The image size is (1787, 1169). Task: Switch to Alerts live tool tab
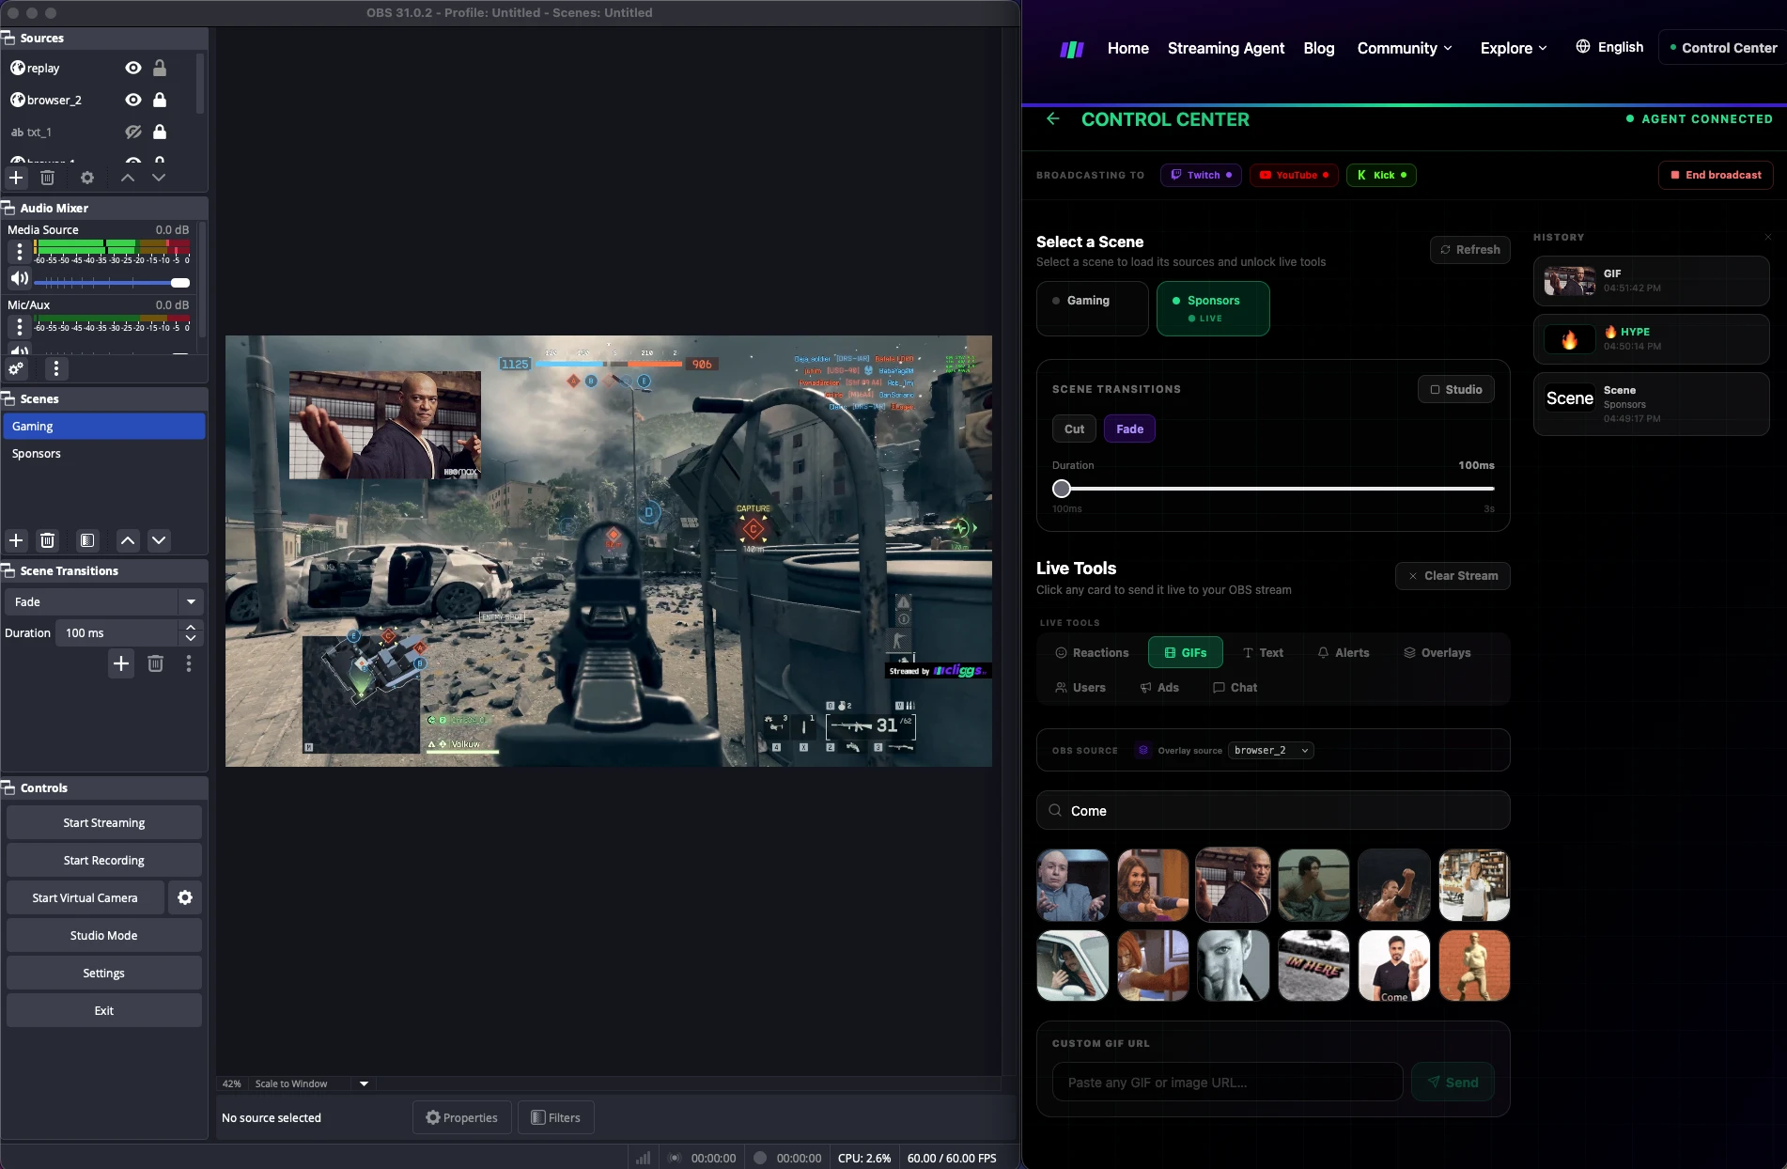coord(1344,653)
